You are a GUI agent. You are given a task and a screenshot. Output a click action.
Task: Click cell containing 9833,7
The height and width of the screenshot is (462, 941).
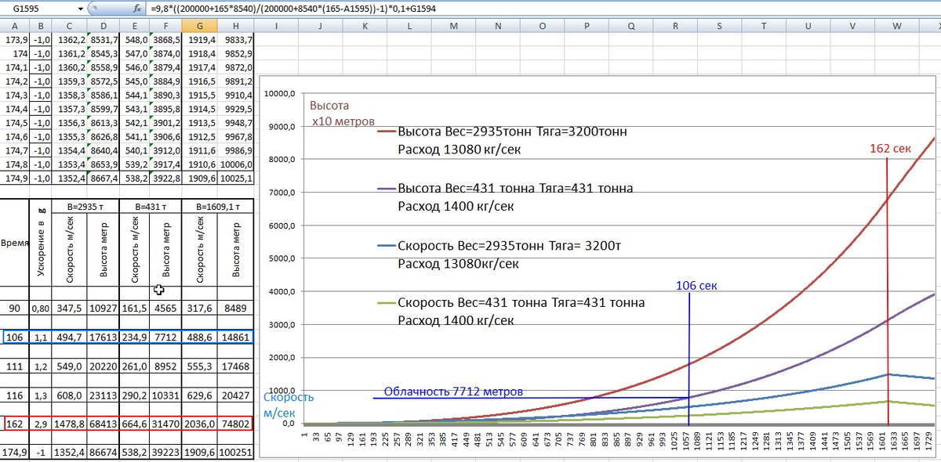tap(235, 39)
